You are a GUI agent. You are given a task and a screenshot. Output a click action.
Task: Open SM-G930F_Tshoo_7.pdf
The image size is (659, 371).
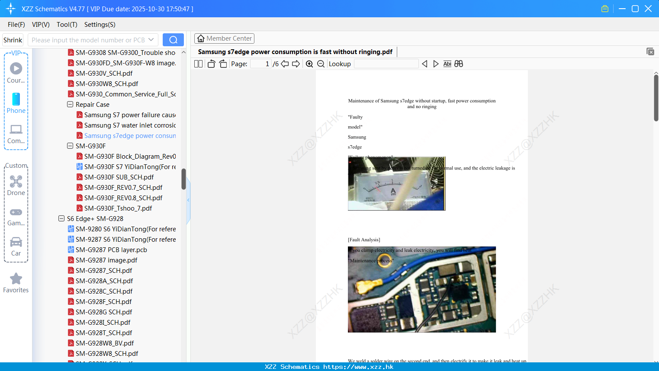click(x=114, y=208)
